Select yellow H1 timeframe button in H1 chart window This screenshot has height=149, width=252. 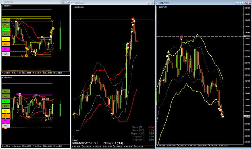pyautogui.click(x=6, y=39)
